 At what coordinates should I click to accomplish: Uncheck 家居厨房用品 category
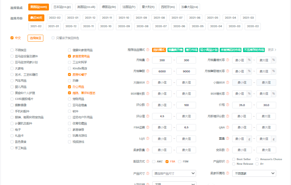pos(69,56)
